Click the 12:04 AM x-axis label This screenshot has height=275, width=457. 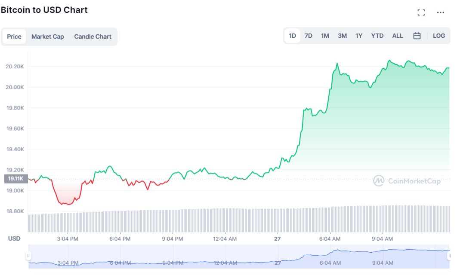point(225,239)
